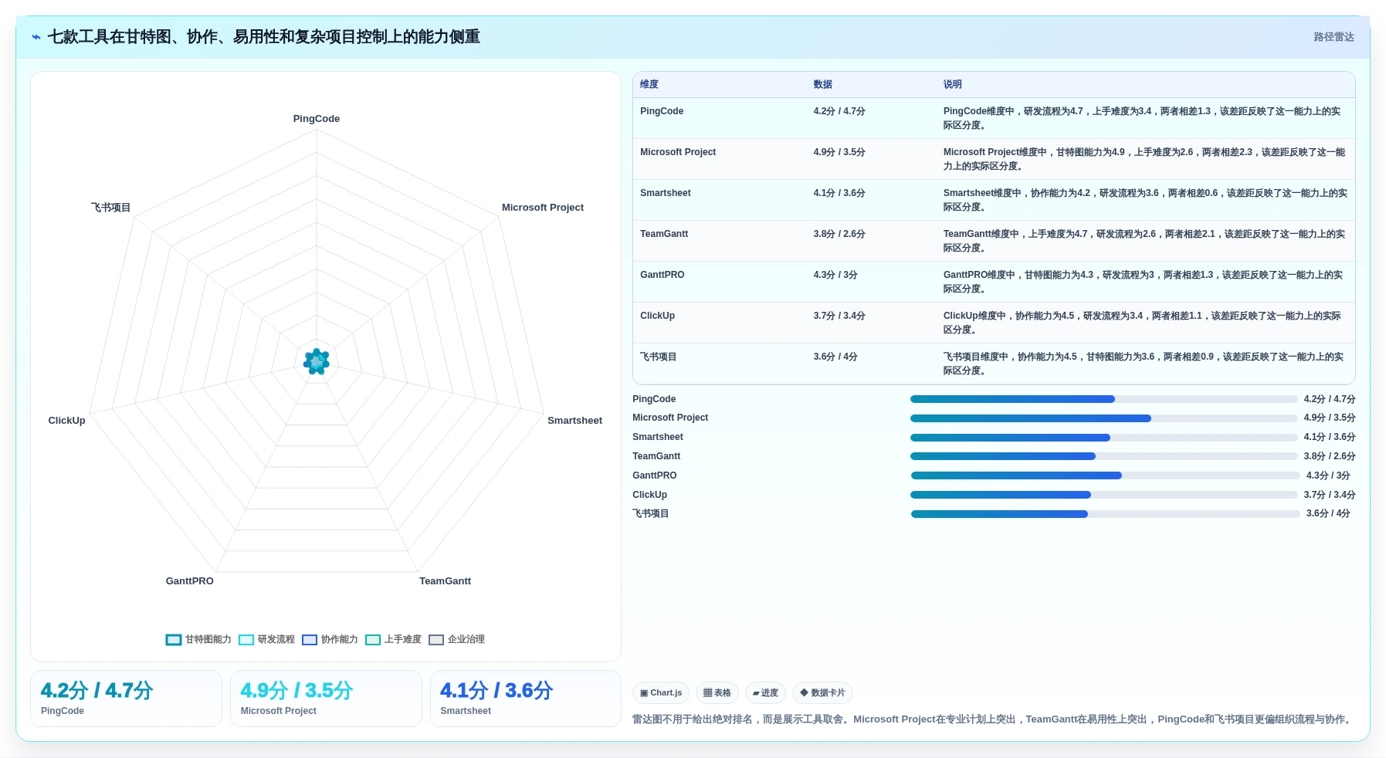Click the Microsoft Project progress bar
The image size is (1386, 758).
[1103, 418]
